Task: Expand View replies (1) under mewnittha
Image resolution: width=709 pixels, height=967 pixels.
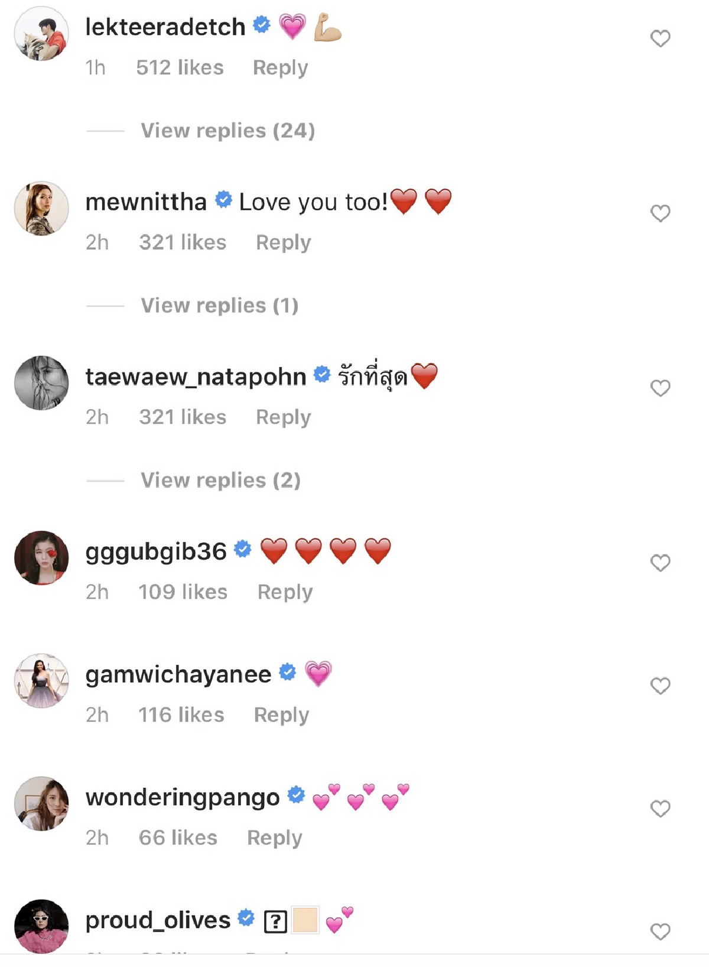Action: (x=219, y=306)
